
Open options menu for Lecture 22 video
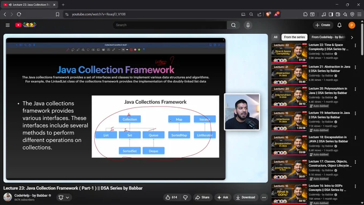click(355, 45)
